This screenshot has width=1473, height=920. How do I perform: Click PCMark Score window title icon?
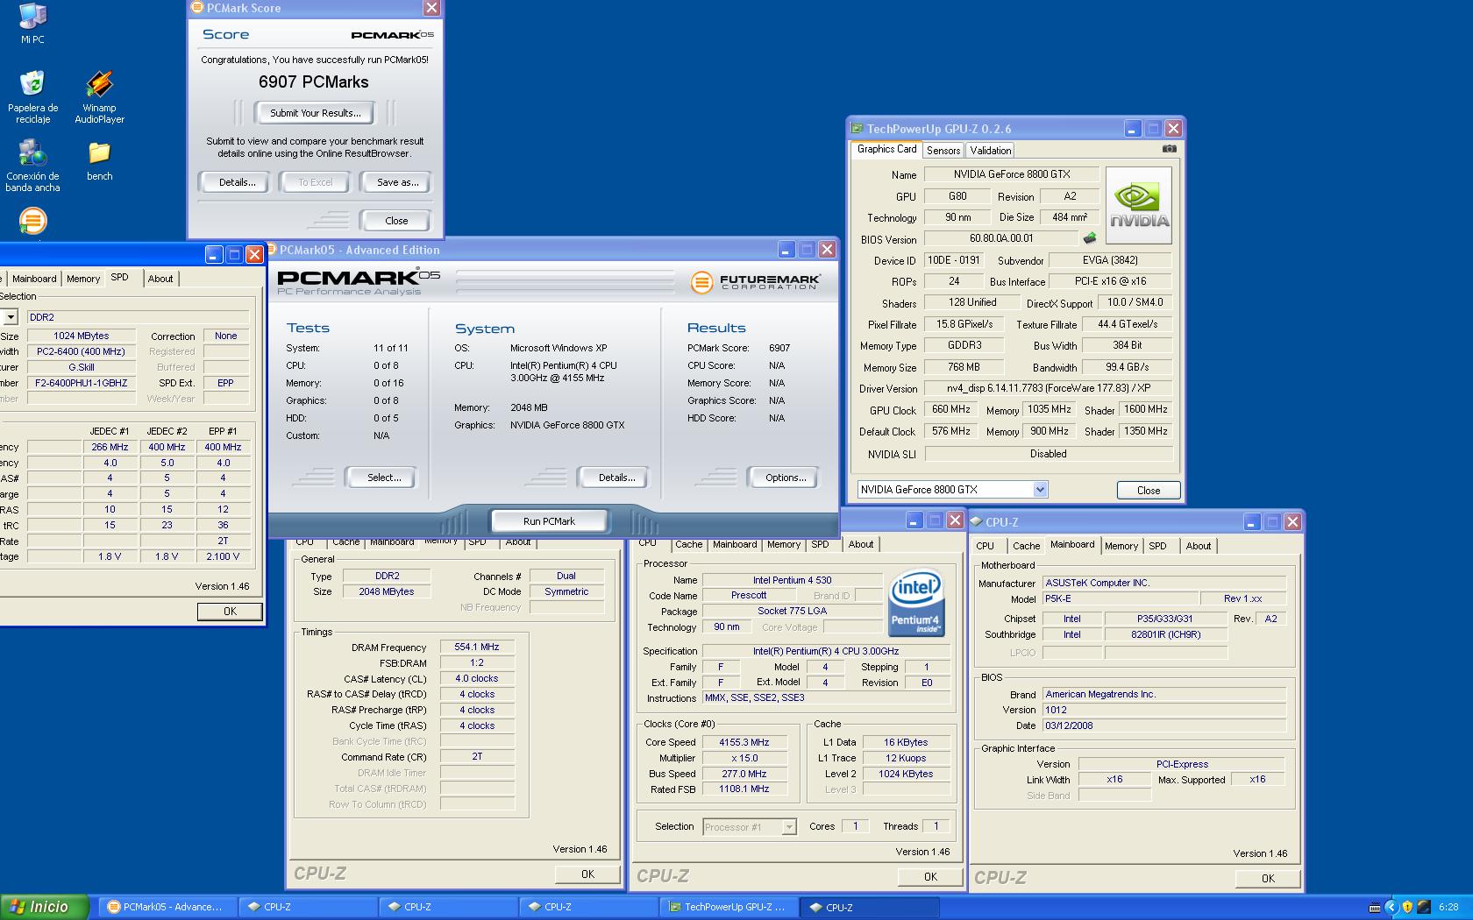pos(198,8)
